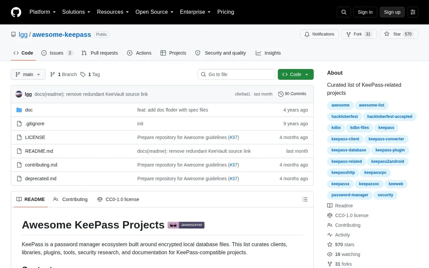Open the main branch dropdown
The image size is (429, 268).
pyautogui.click(x=28, y=74)
